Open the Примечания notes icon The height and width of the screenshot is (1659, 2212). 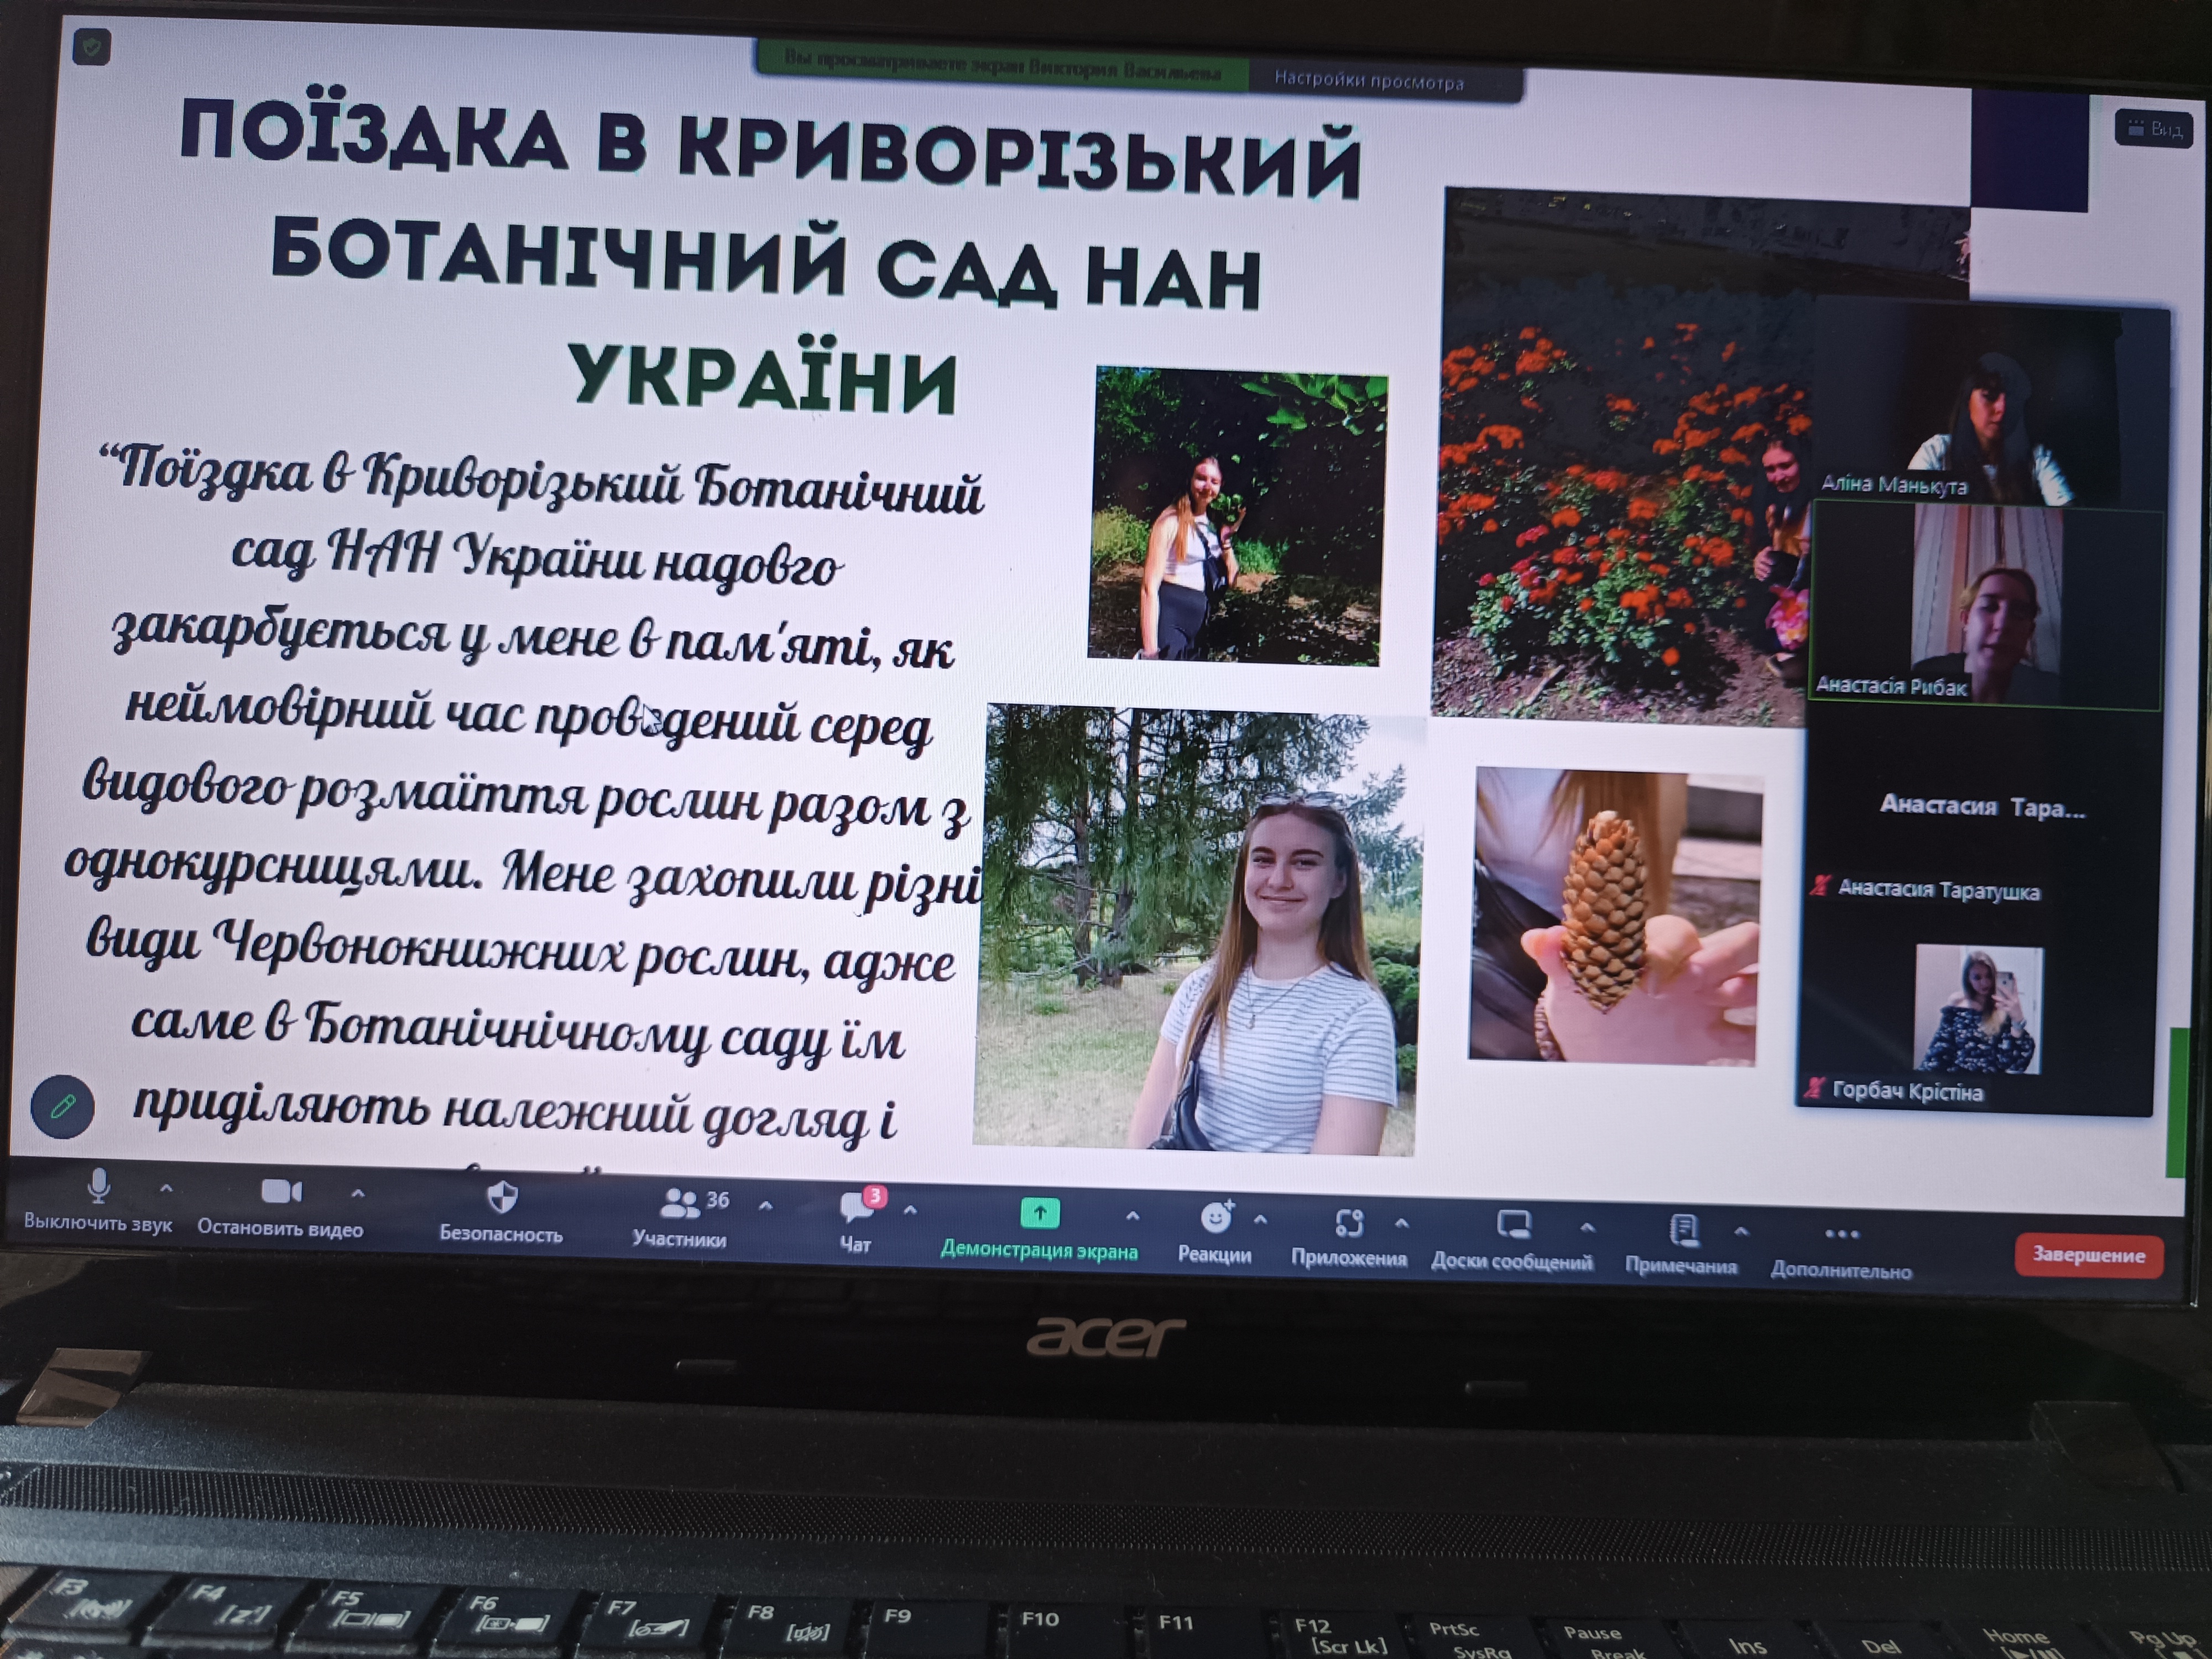[x=1684, y=1230]
